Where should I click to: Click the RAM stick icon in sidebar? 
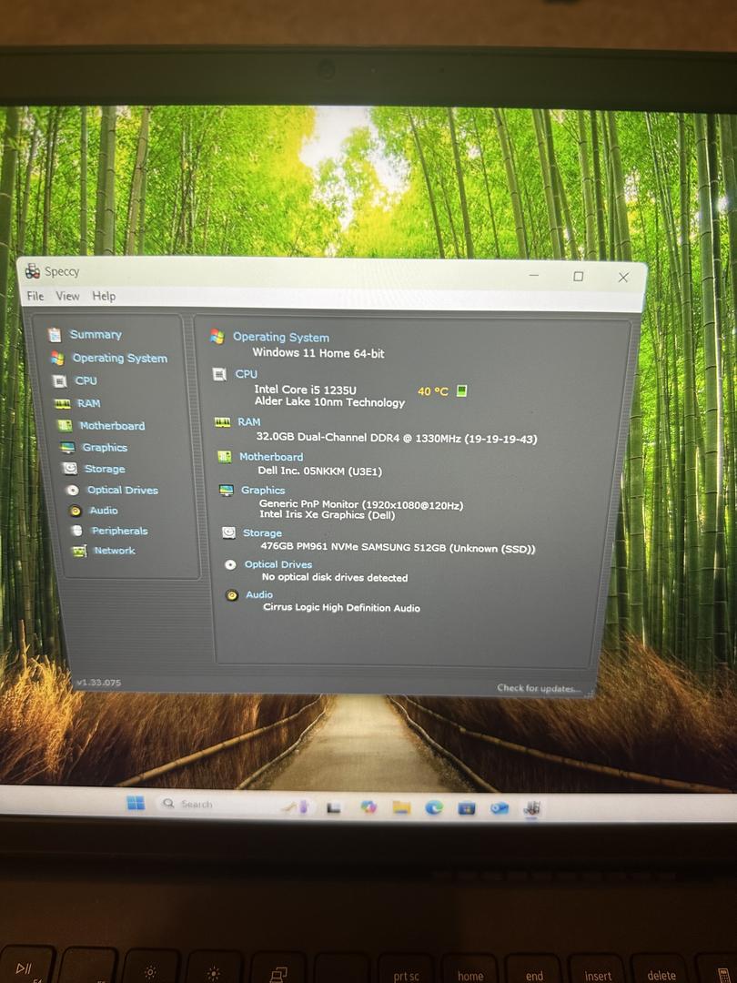pos(62,404)
